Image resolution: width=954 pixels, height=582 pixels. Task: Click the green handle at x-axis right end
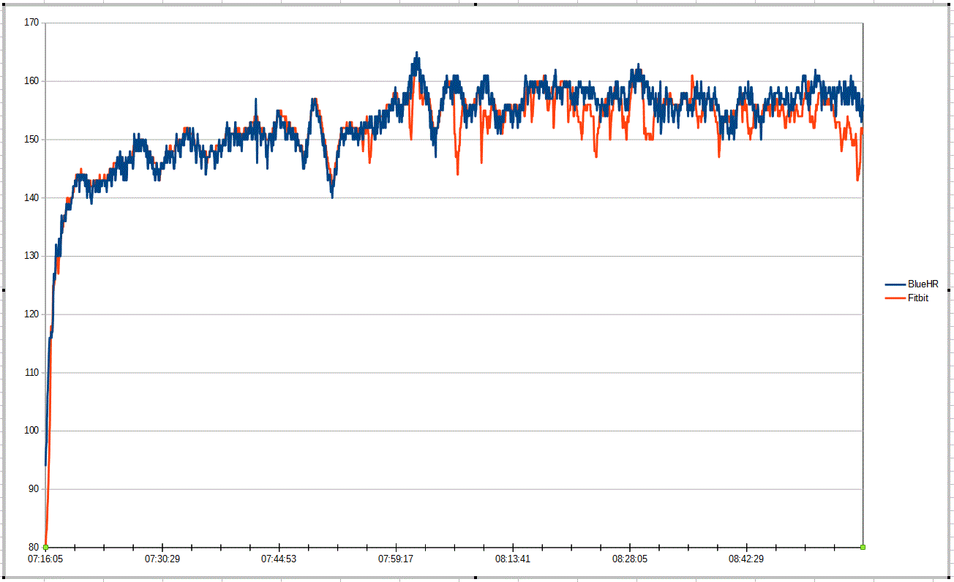click(863, 547)
